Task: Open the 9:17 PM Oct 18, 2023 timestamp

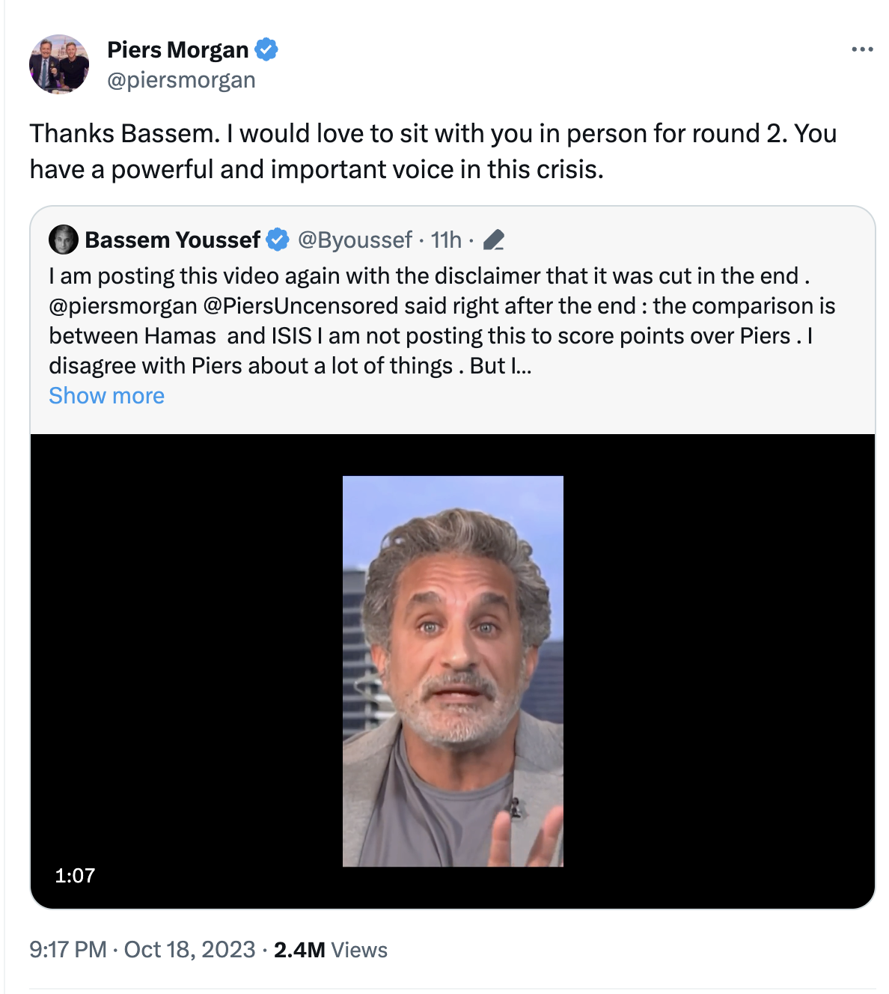Action: 142,950
